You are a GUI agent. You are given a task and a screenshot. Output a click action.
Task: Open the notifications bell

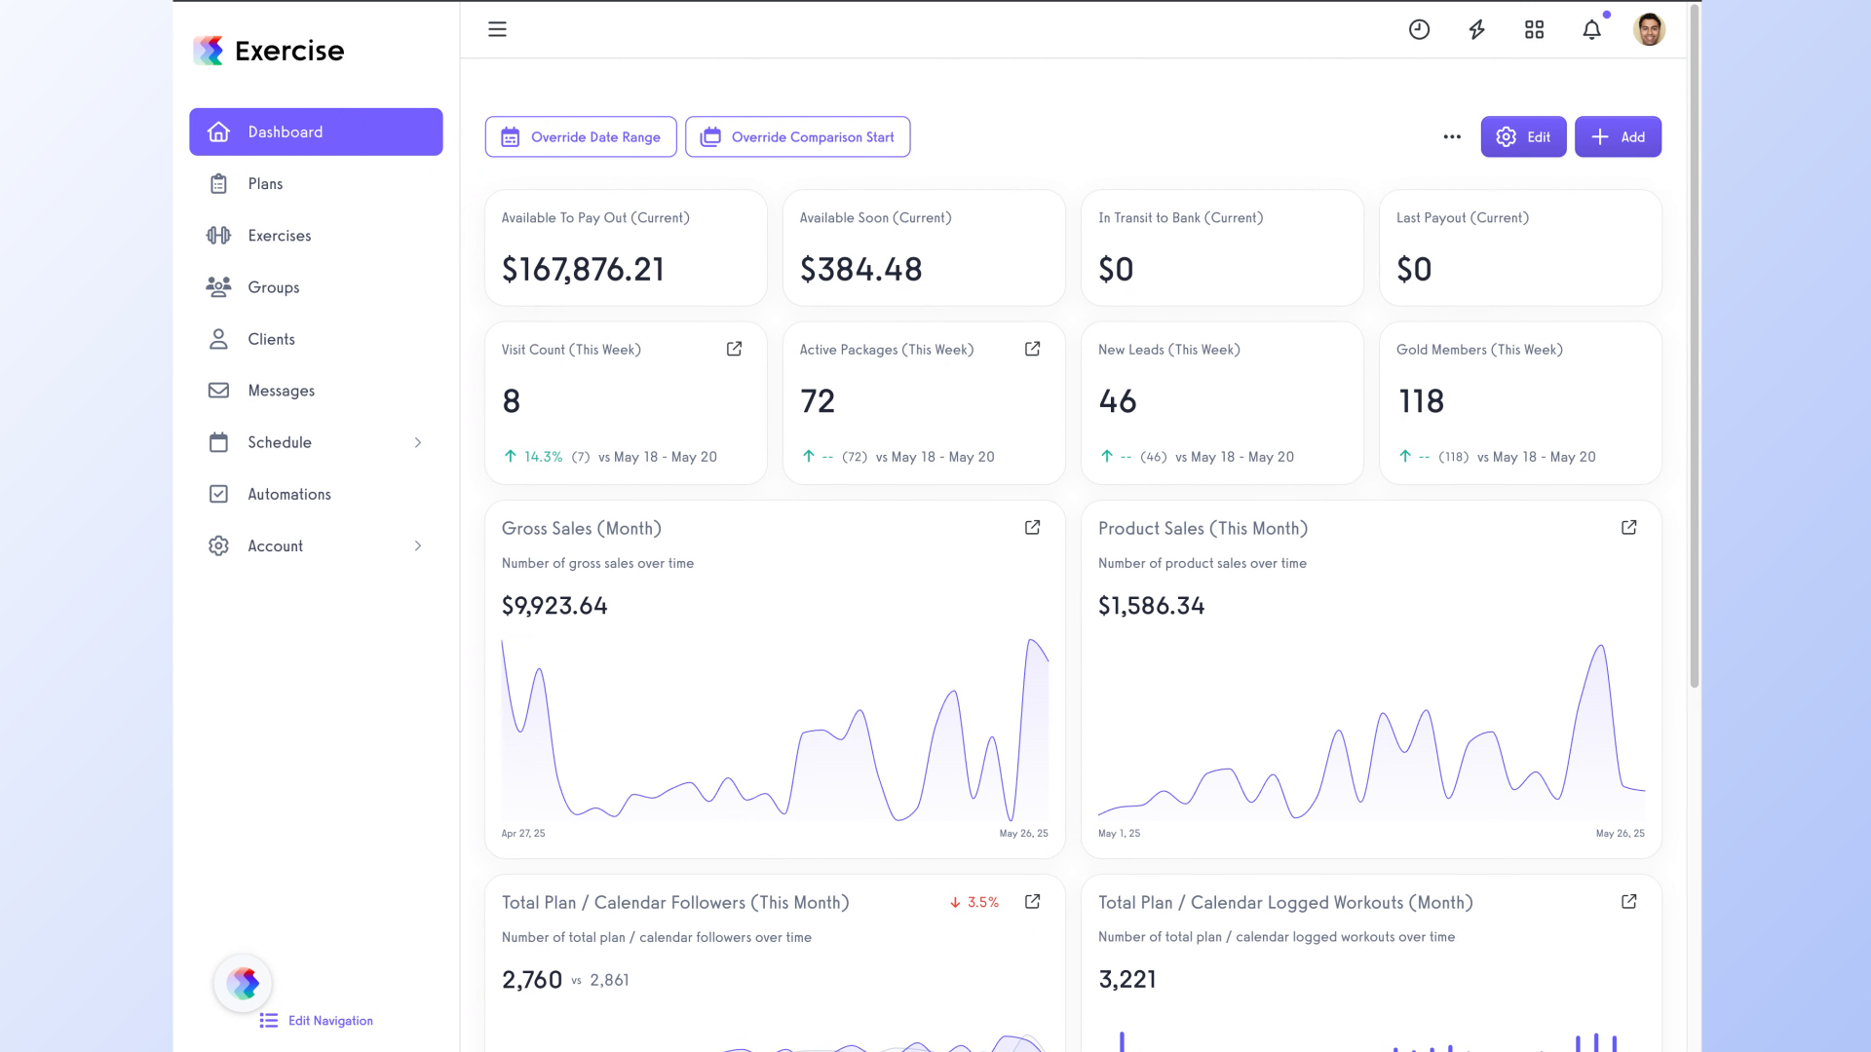pyautogui.click(x=1591, y=29)
